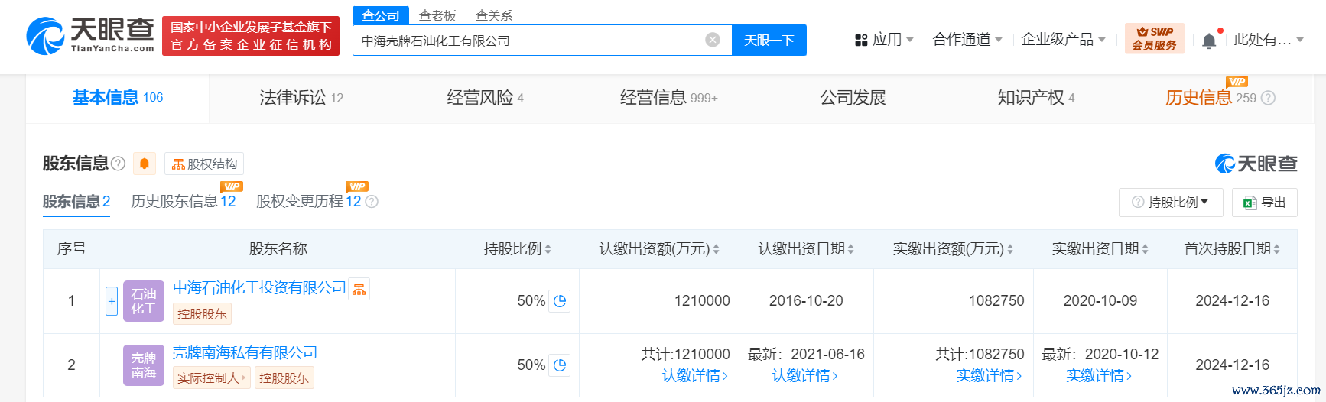This screenshot has height=402, width=1326.
Task: Clear the search box with the X icon
Action: point(712,40)
